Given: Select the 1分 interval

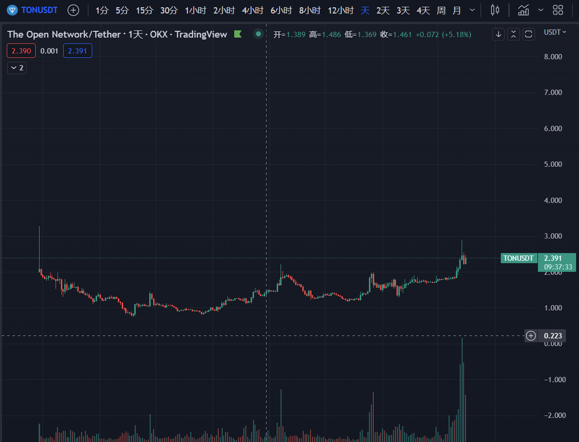Looking at the screenshot, I should pyautogui.click(x=102, y=10).
